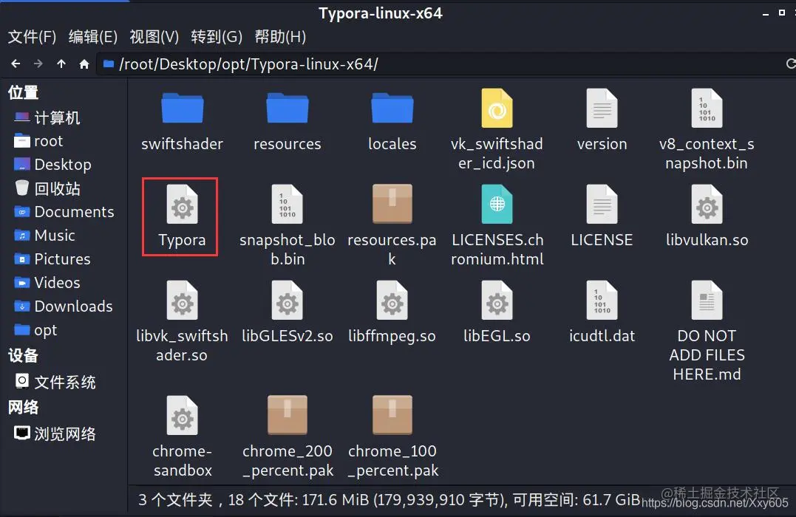
Task: Open Downloads in the sidebar
Action: point(64,306)
